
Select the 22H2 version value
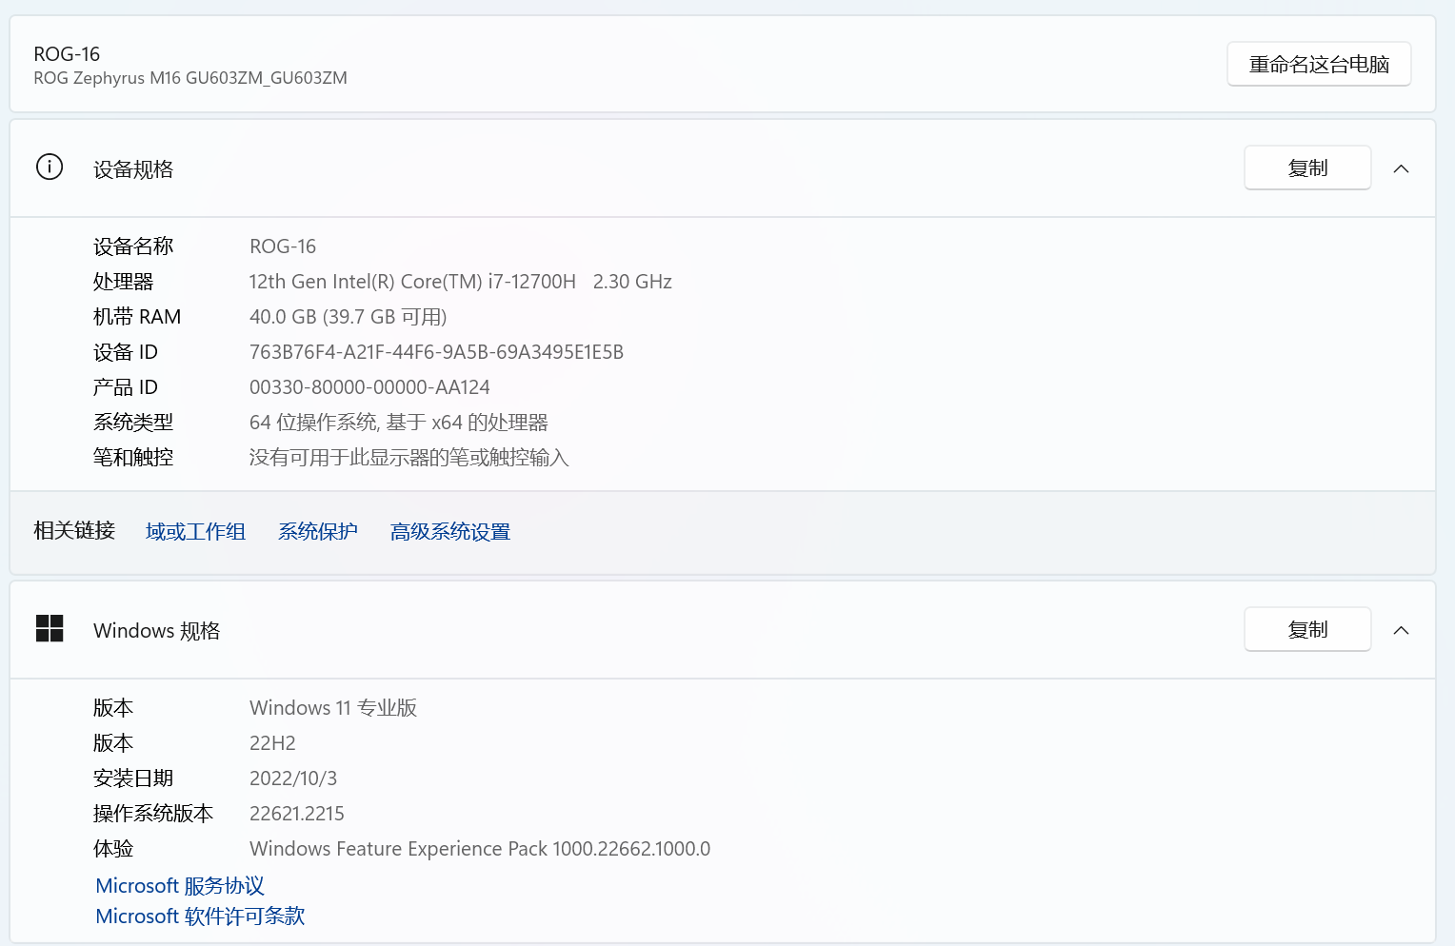click(272, 743)
